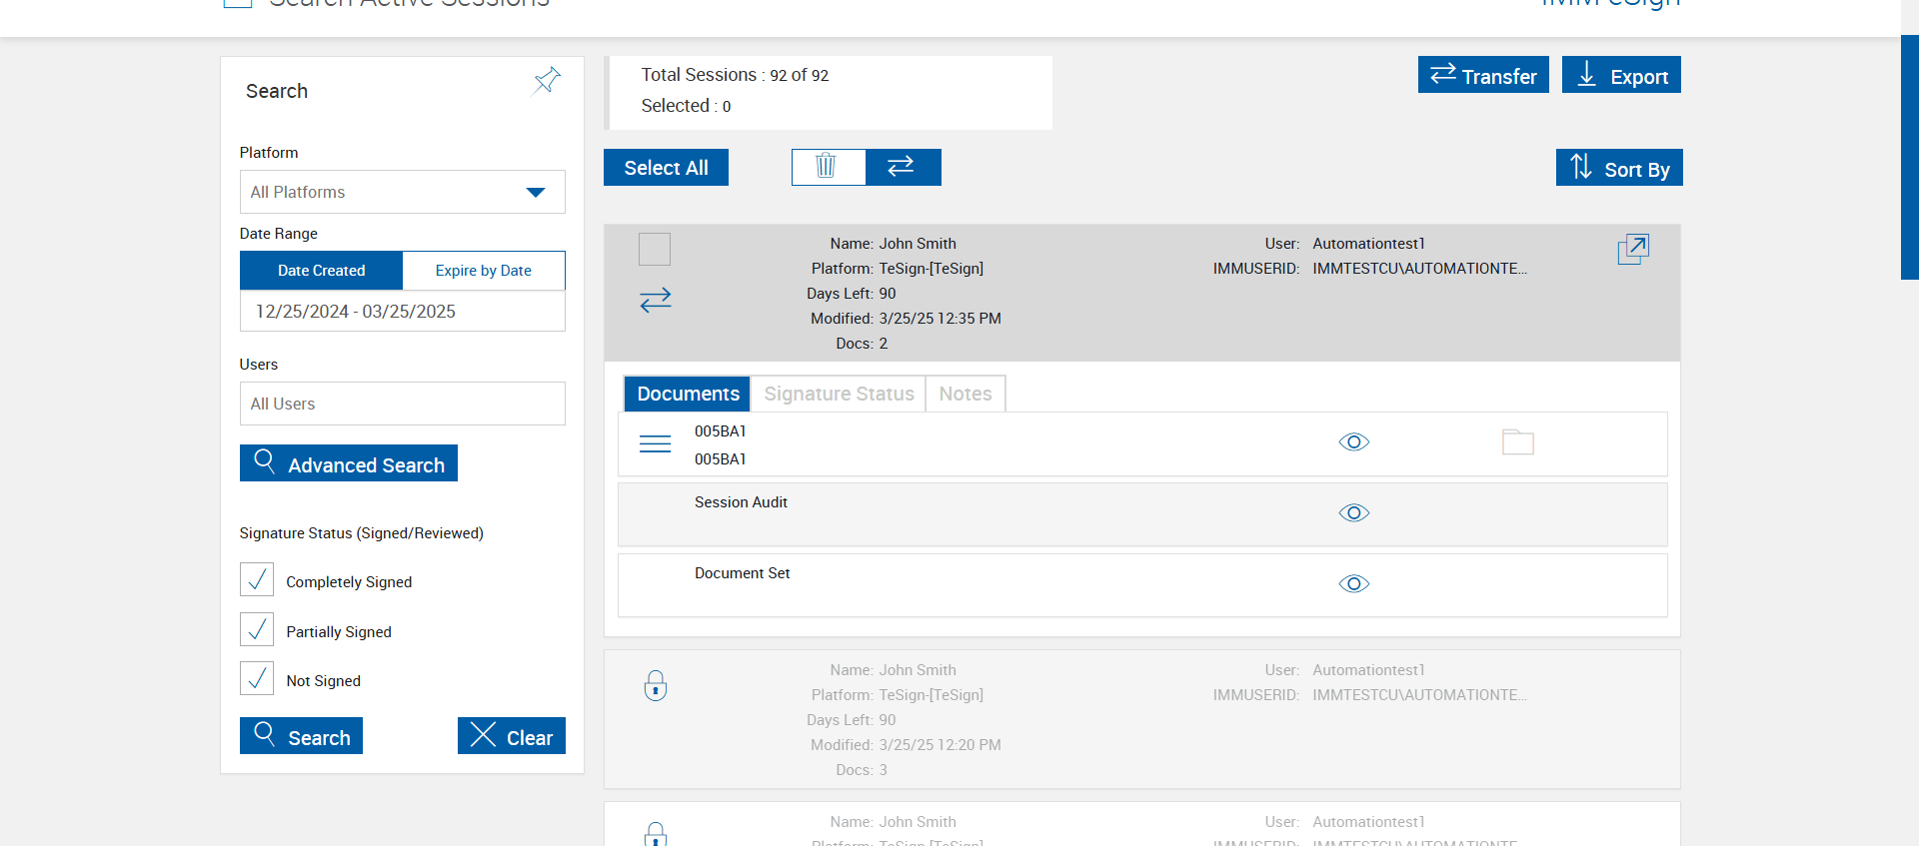Click the date range field 12/25/2024 - 03/25/2025

pyautogui.click(x=403, y=312)
